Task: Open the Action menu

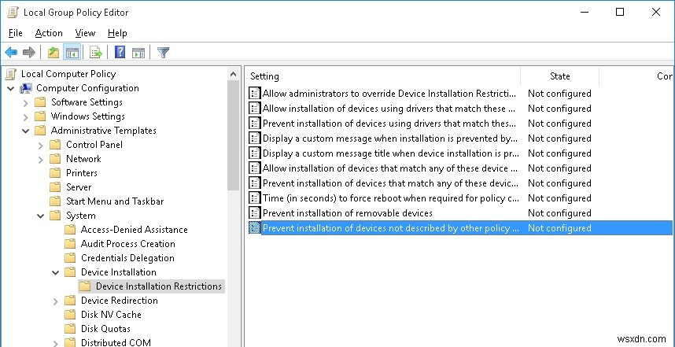Action: (49, 33)
